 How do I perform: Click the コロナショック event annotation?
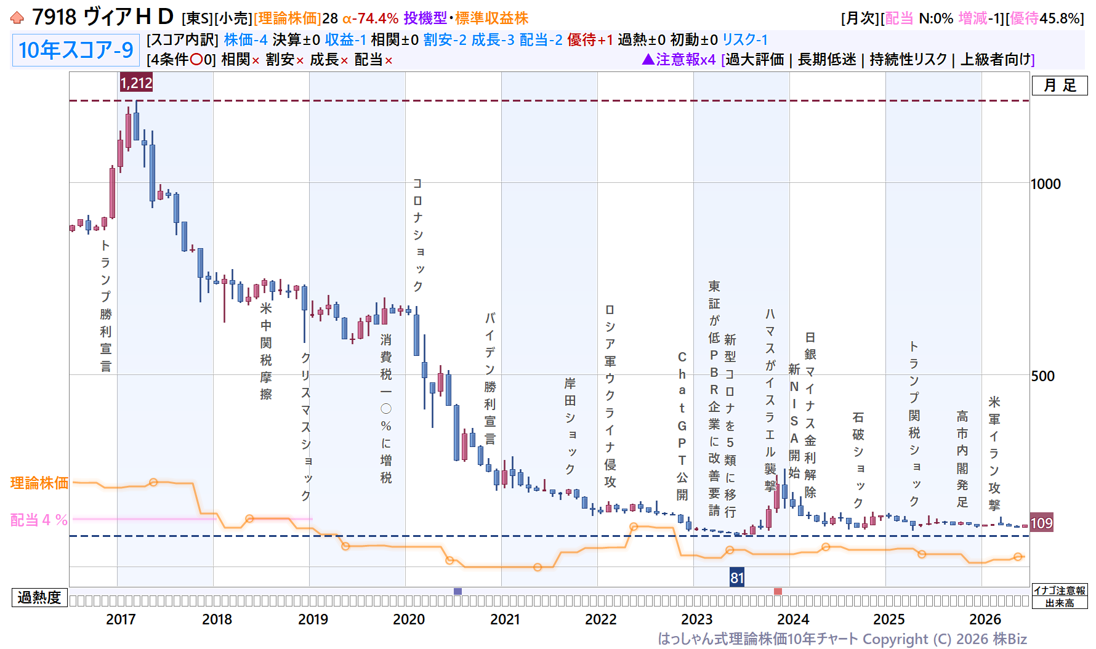(418, 235)
